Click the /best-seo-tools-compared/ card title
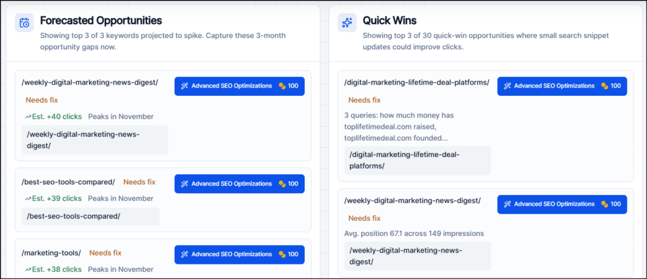 click(68, 182)
